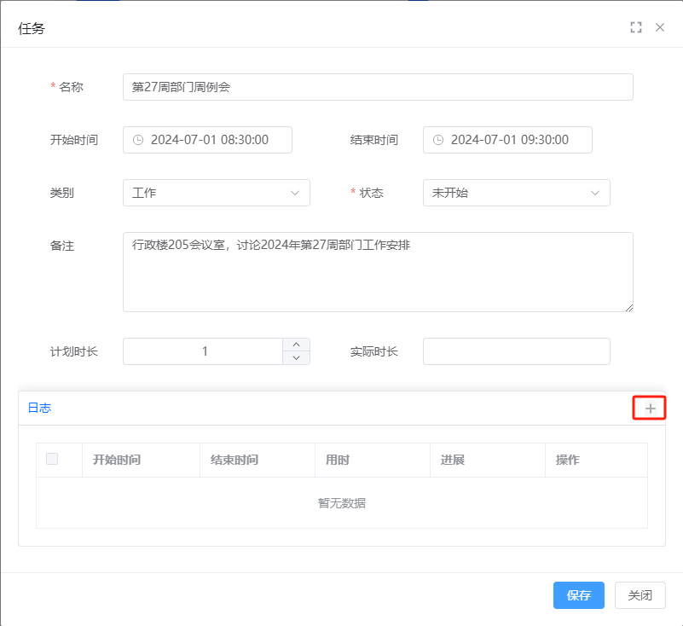Click the fullscreen expand icon in the task dialog
This screenshot has width=683, height=626.
[x=635, y=27]
